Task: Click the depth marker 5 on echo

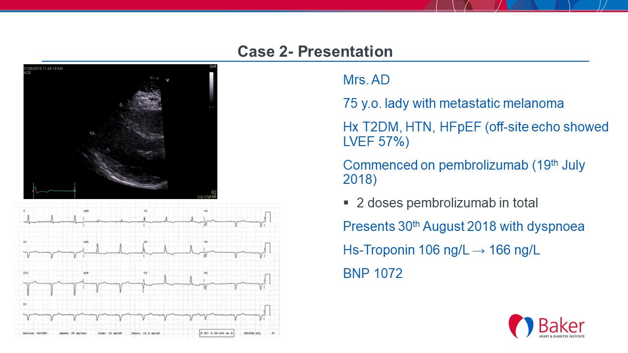Action: click(120, 105)
